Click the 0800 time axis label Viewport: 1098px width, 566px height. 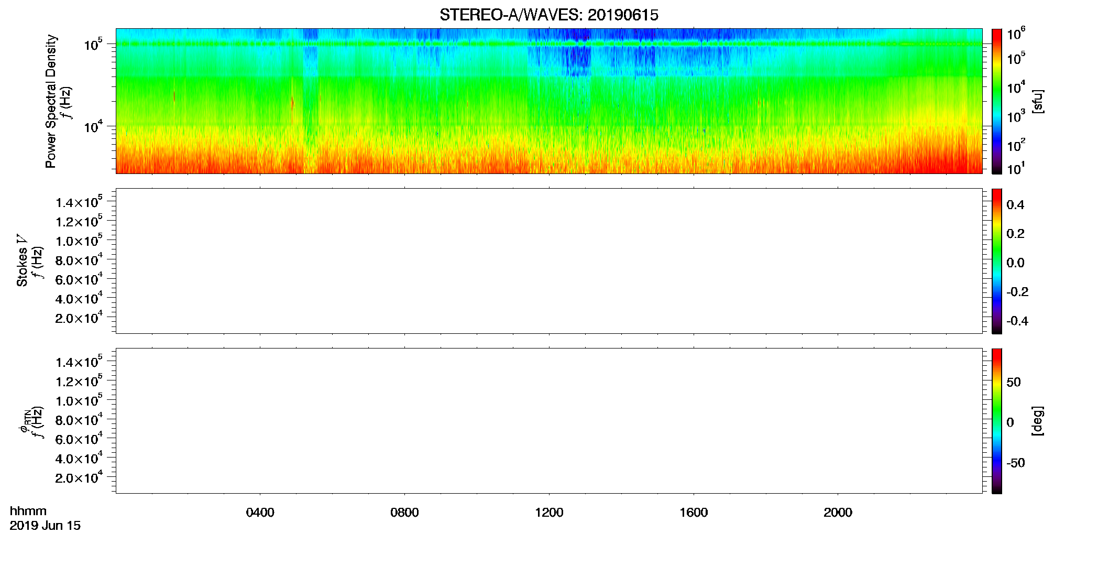click(x=404, y=513)
